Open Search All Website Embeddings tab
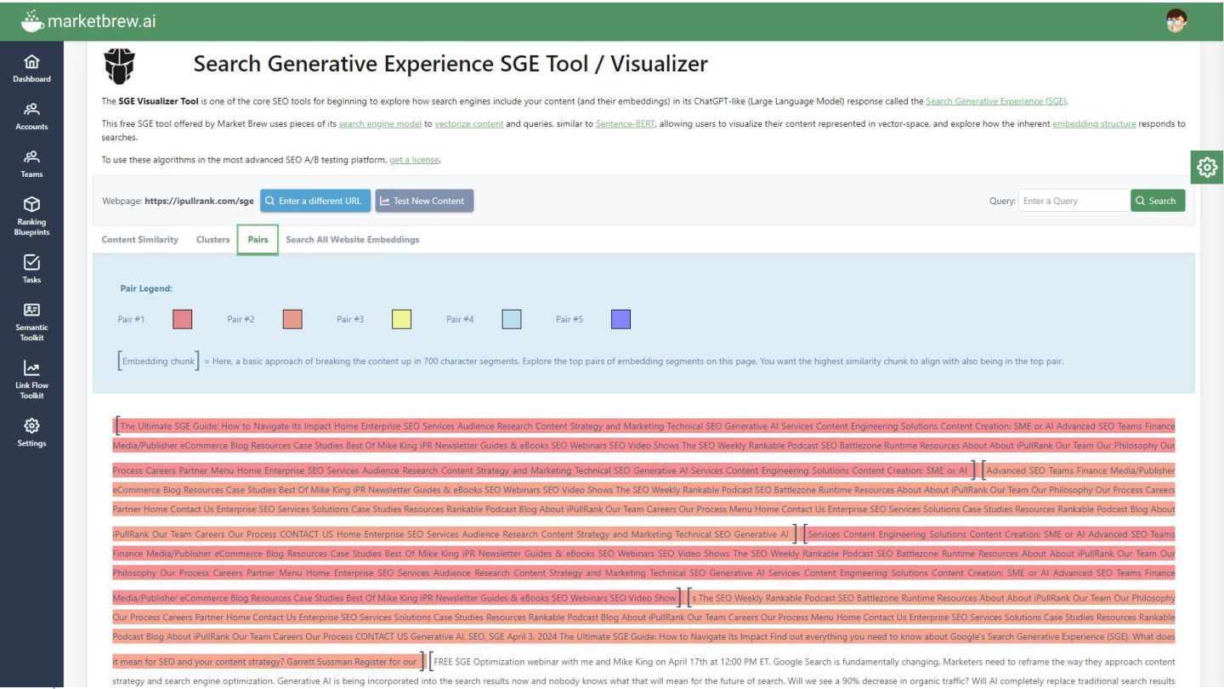The image size is (1224, 689). point(353,240)
